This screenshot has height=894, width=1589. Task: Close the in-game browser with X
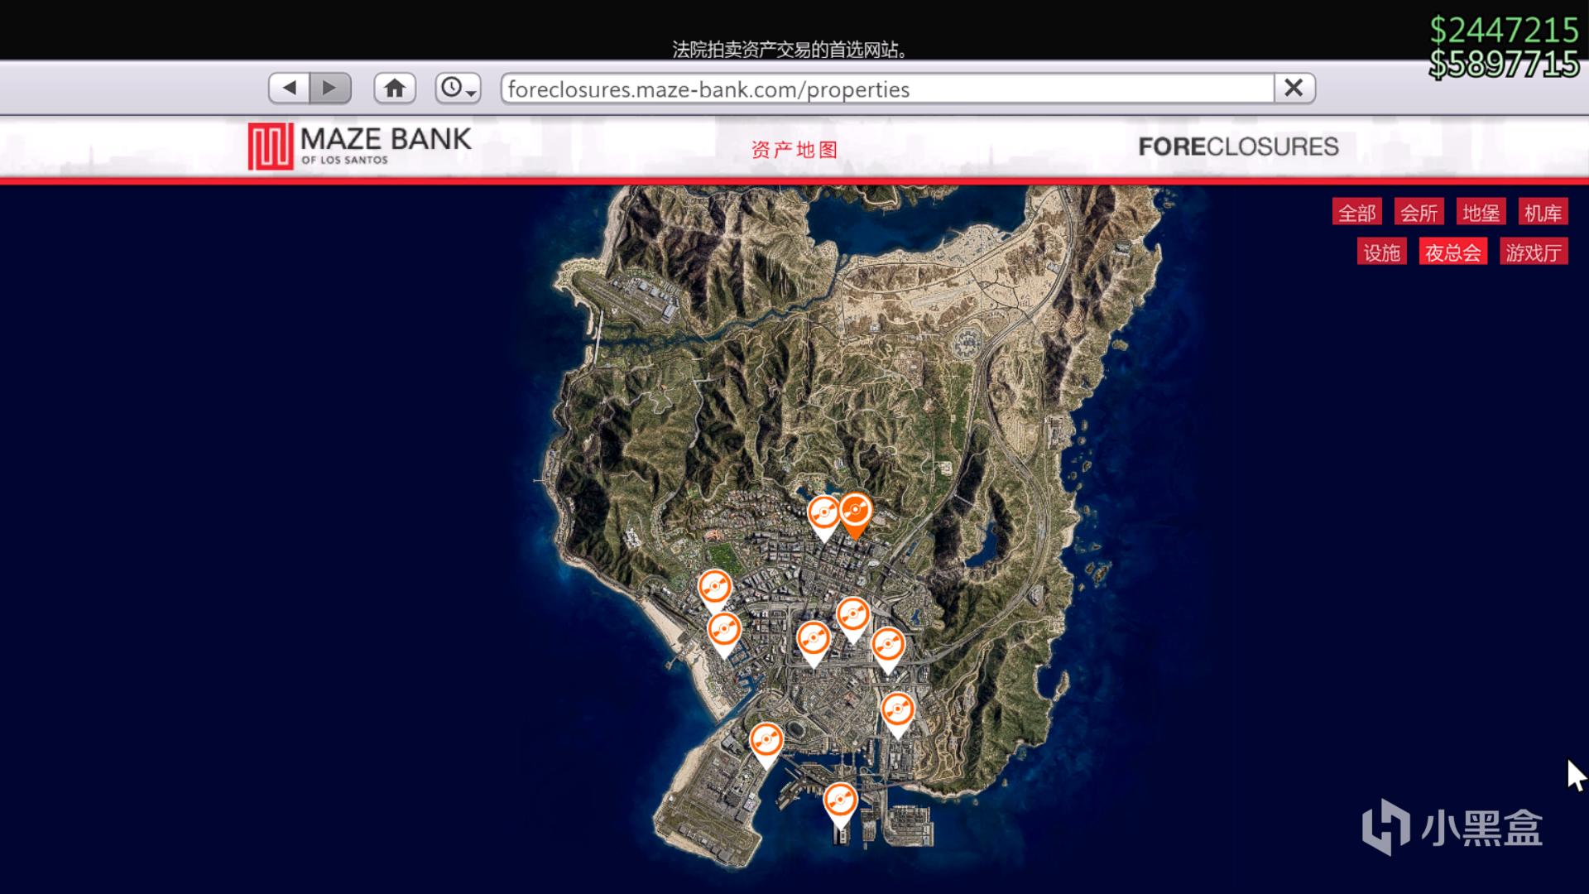pos(1294,88)
